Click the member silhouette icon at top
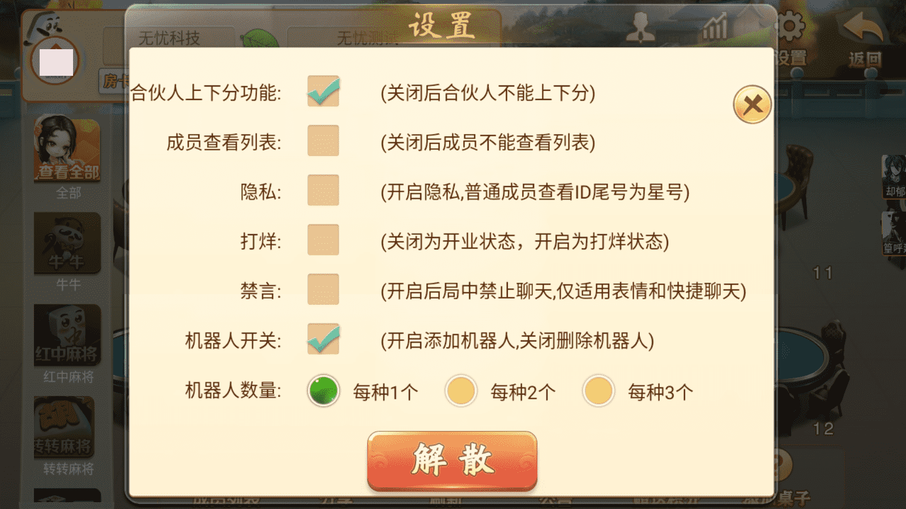Image resolution: width=906 pixels, height=509 pixels. [641, 27]
